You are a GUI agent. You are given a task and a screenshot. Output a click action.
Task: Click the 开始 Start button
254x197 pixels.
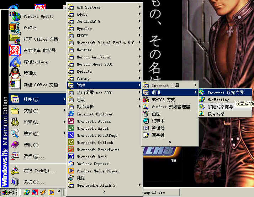[x=9, y=192]
